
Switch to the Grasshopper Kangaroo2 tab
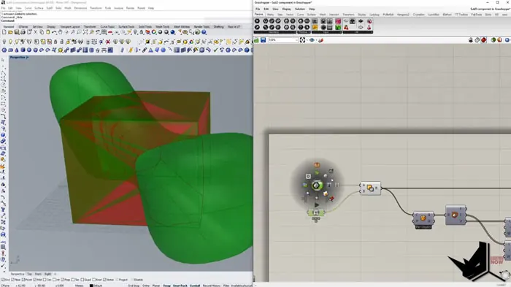(x=403, y=15)
